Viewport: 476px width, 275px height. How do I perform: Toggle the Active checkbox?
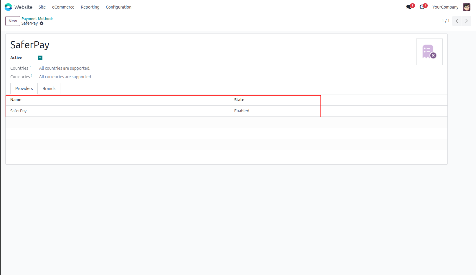pyautogui.click(x=40, y=58)
